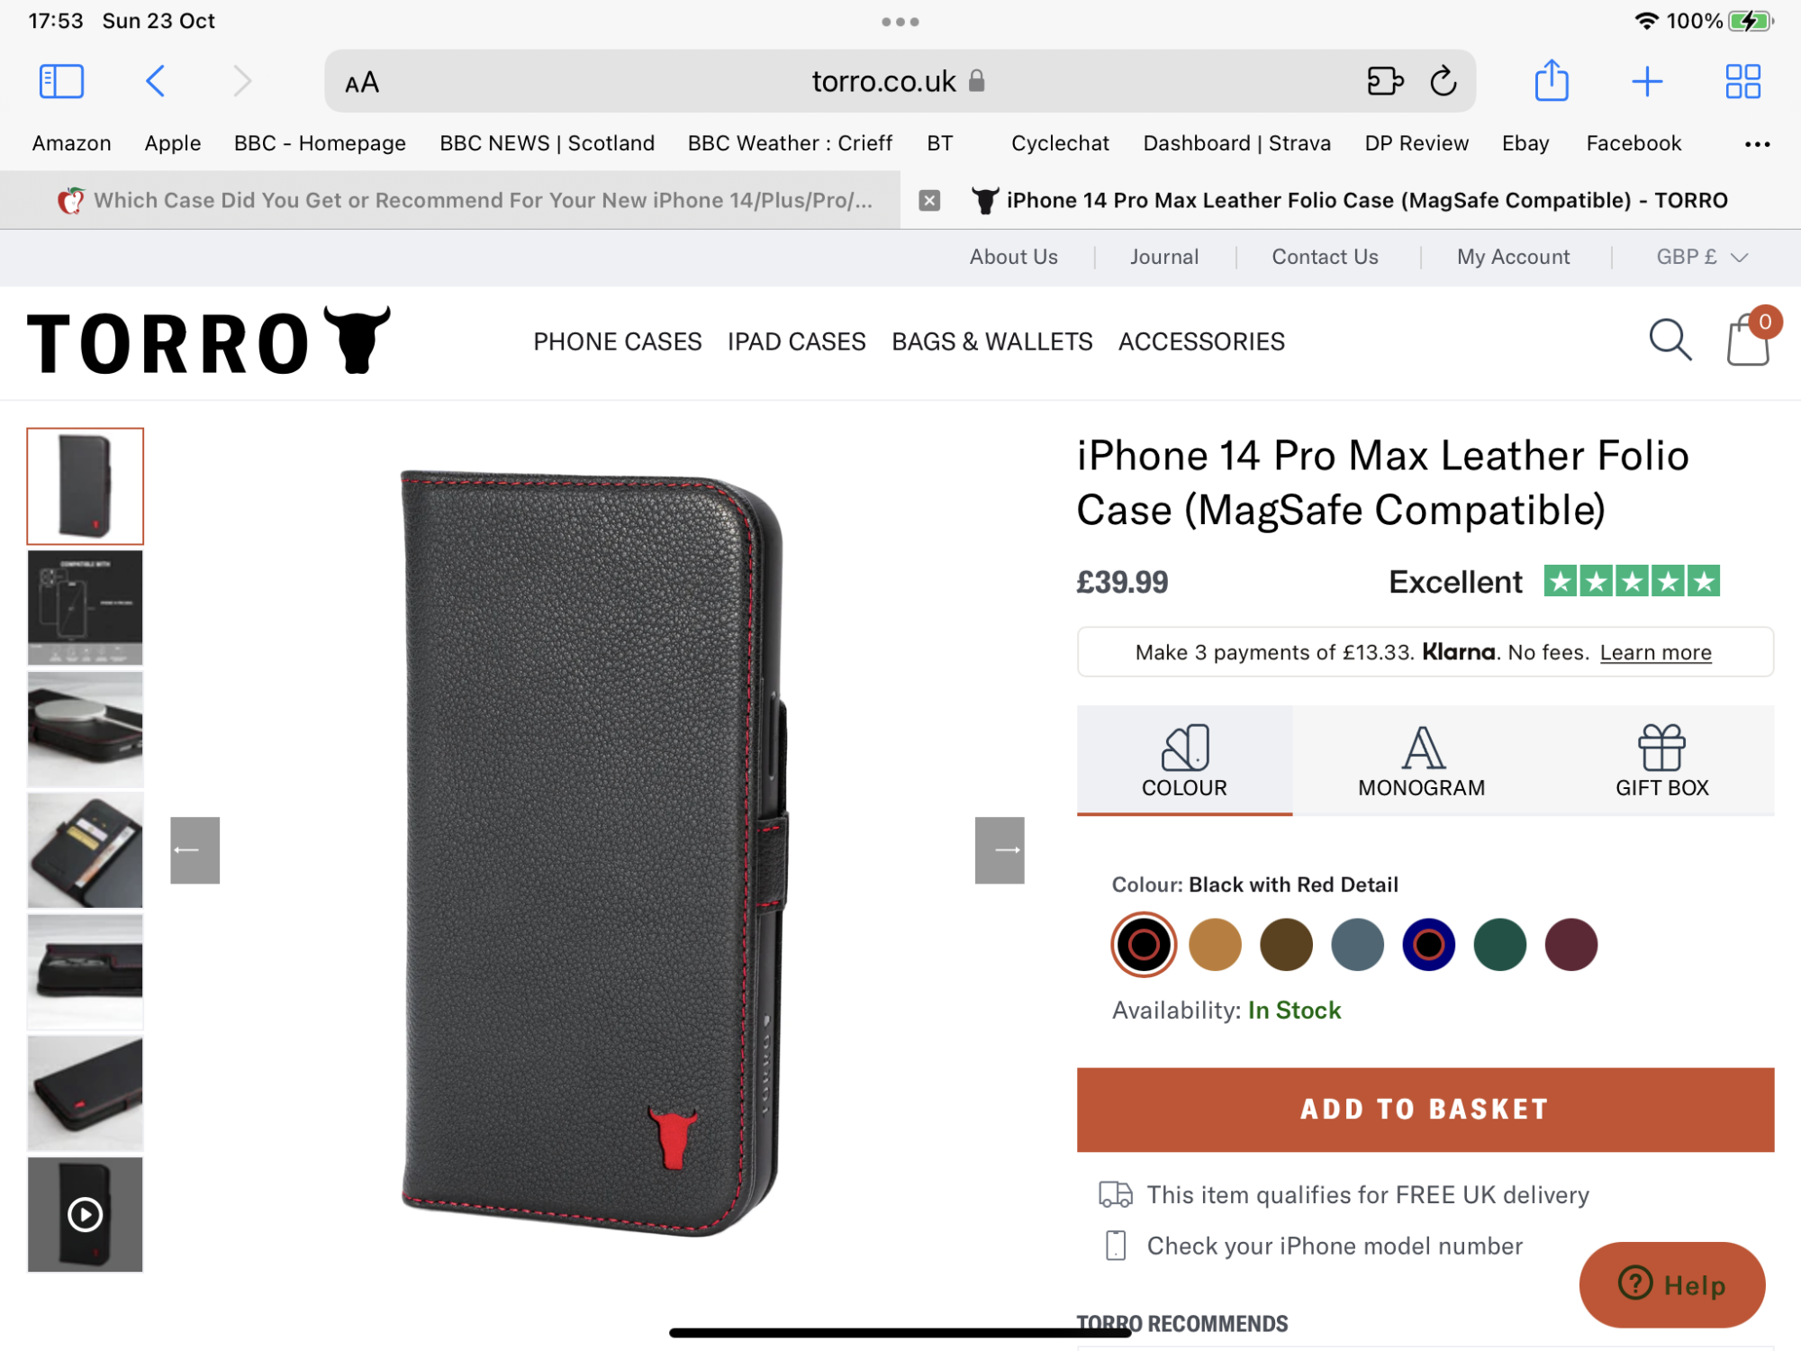
Task: Expand the GBP £ currency dropdown
Action: point(1702,257)
